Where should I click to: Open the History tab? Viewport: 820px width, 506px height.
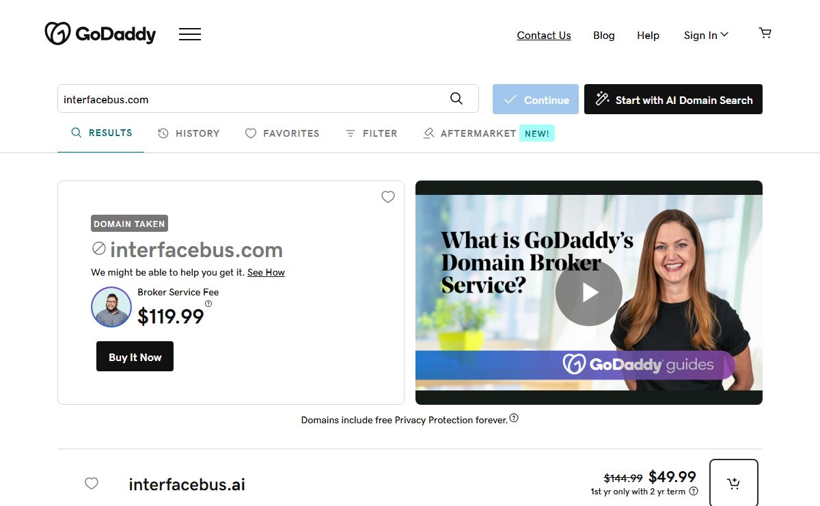pyautogui.click(x=189, y=133)
